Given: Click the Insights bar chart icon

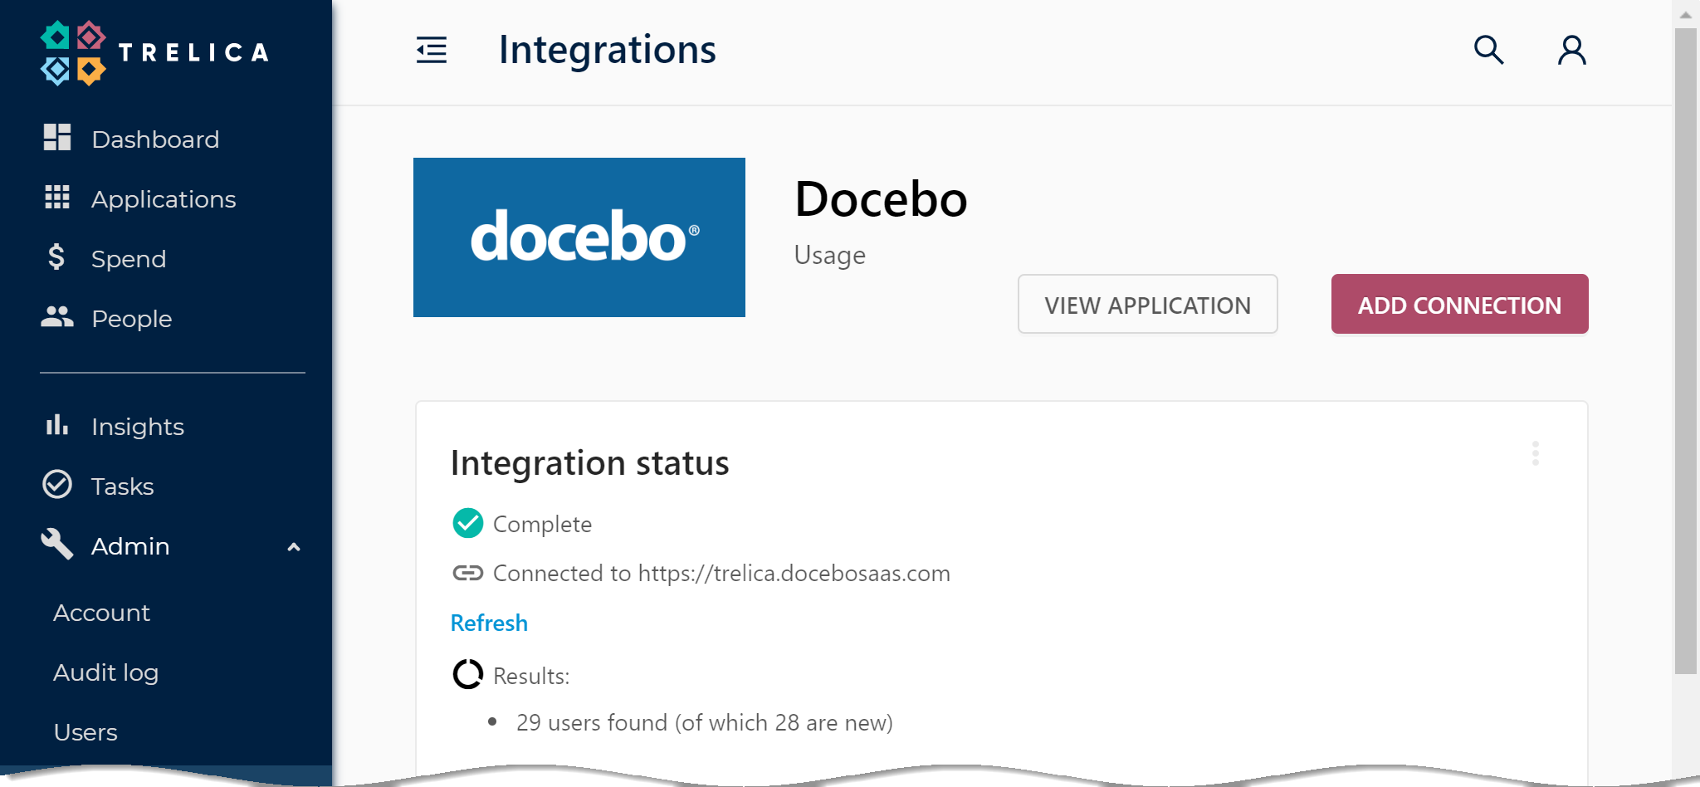Looking at the screenshot, I should point(57,425).
